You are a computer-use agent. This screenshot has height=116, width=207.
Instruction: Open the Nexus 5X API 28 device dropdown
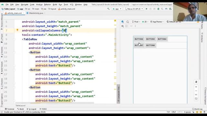point(134,9)
